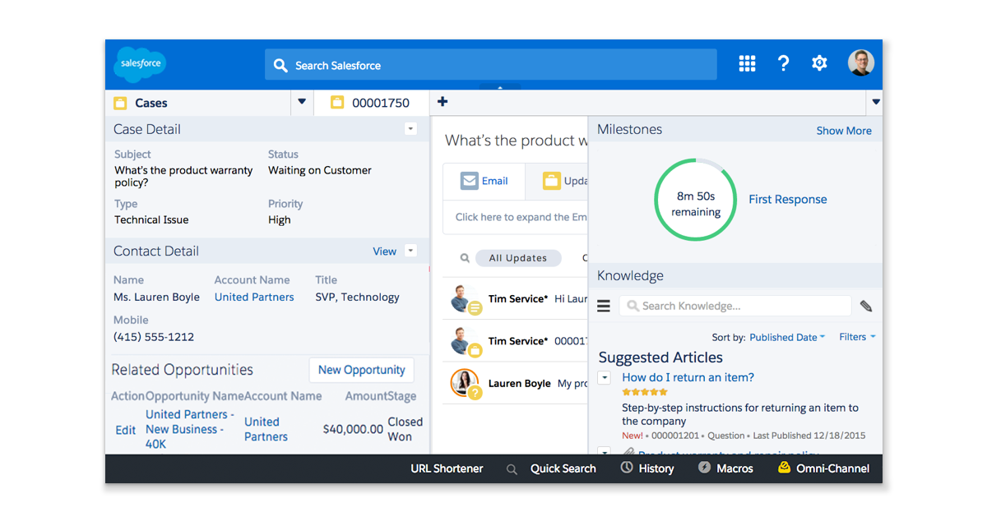Select the All Updates feed filter
The image size is (987, 526).
click(x=517, y=258)
